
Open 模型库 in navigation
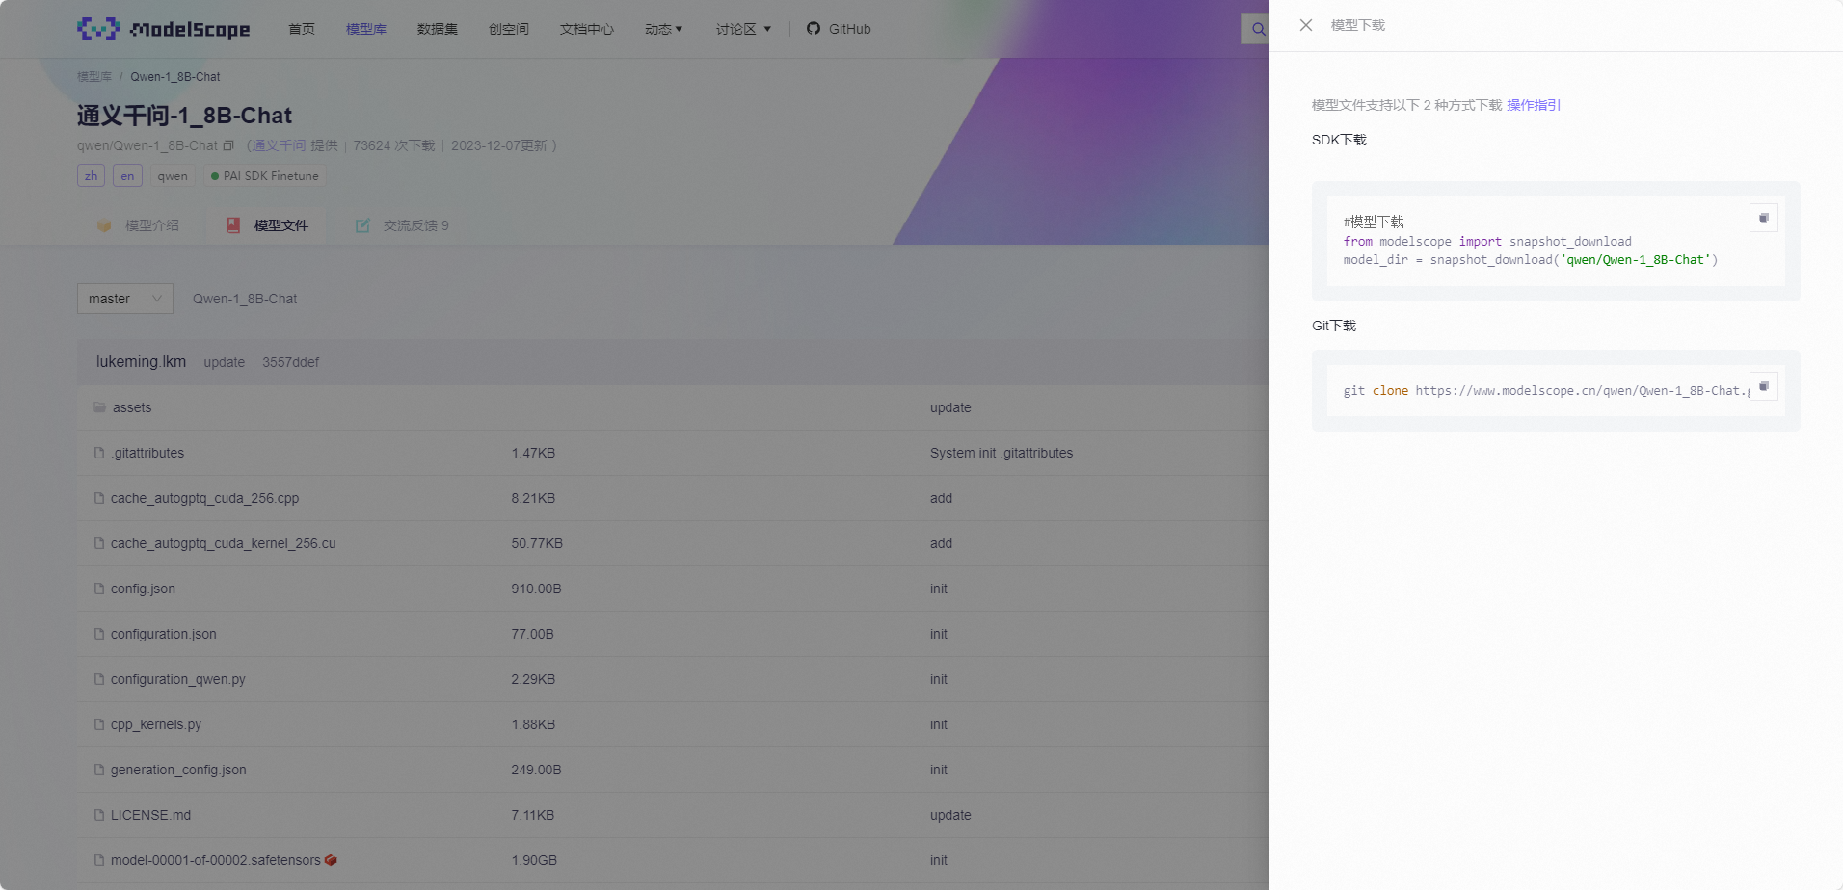pyautogui.click(x=366, y=29)
